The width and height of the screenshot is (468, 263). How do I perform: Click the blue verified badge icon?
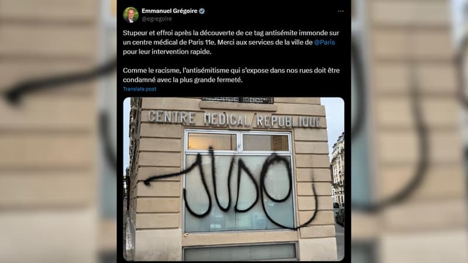pos(202,11)
